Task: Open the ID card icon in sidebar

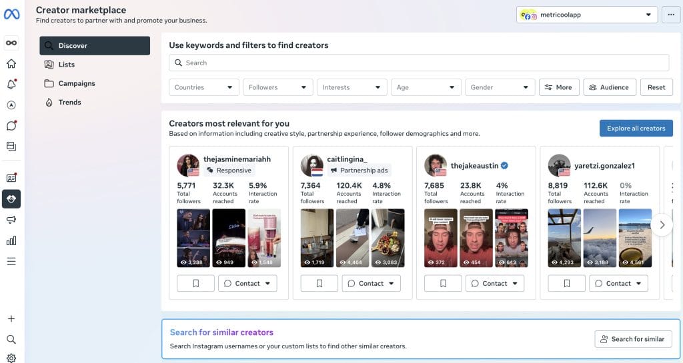Action: pos(11,178)
